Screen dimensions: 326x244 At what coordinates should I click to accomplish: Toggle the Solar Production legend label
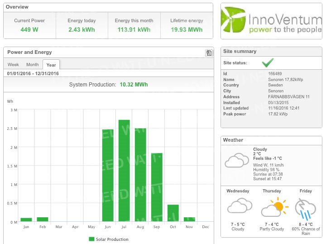112,239
